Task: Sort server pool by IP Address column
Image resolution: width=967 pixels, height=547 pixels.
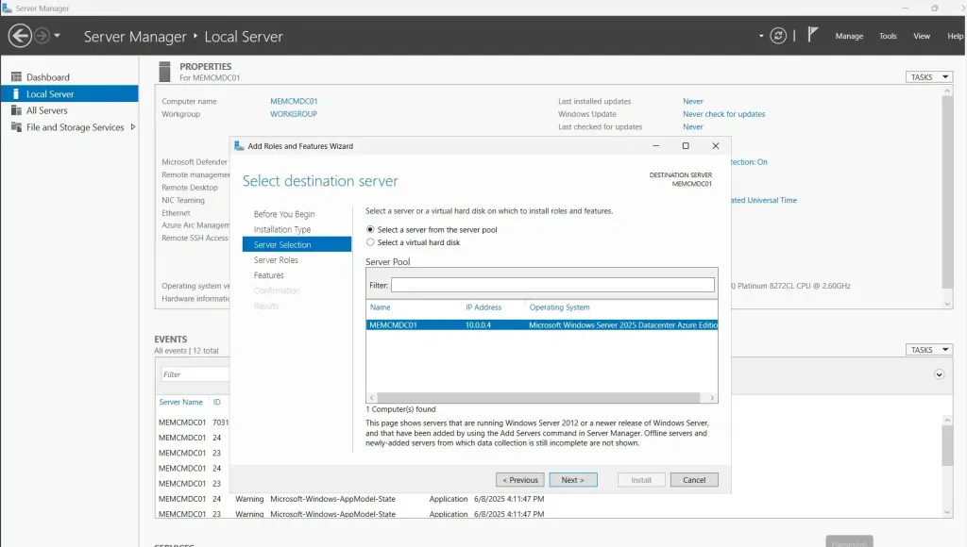Action: (x=483, y=307)
